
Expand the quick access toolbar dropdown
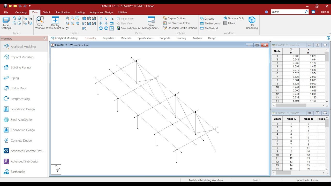tap(30, 6)
